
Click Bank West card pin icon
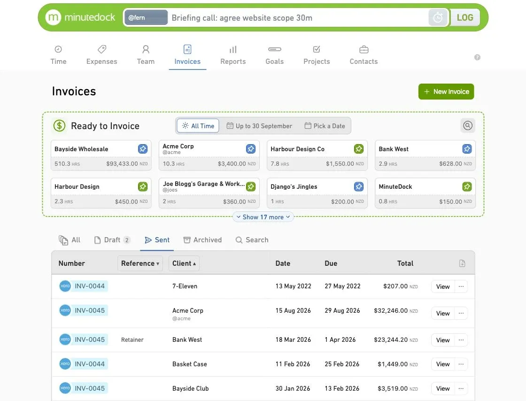click(x=467, y=148)
